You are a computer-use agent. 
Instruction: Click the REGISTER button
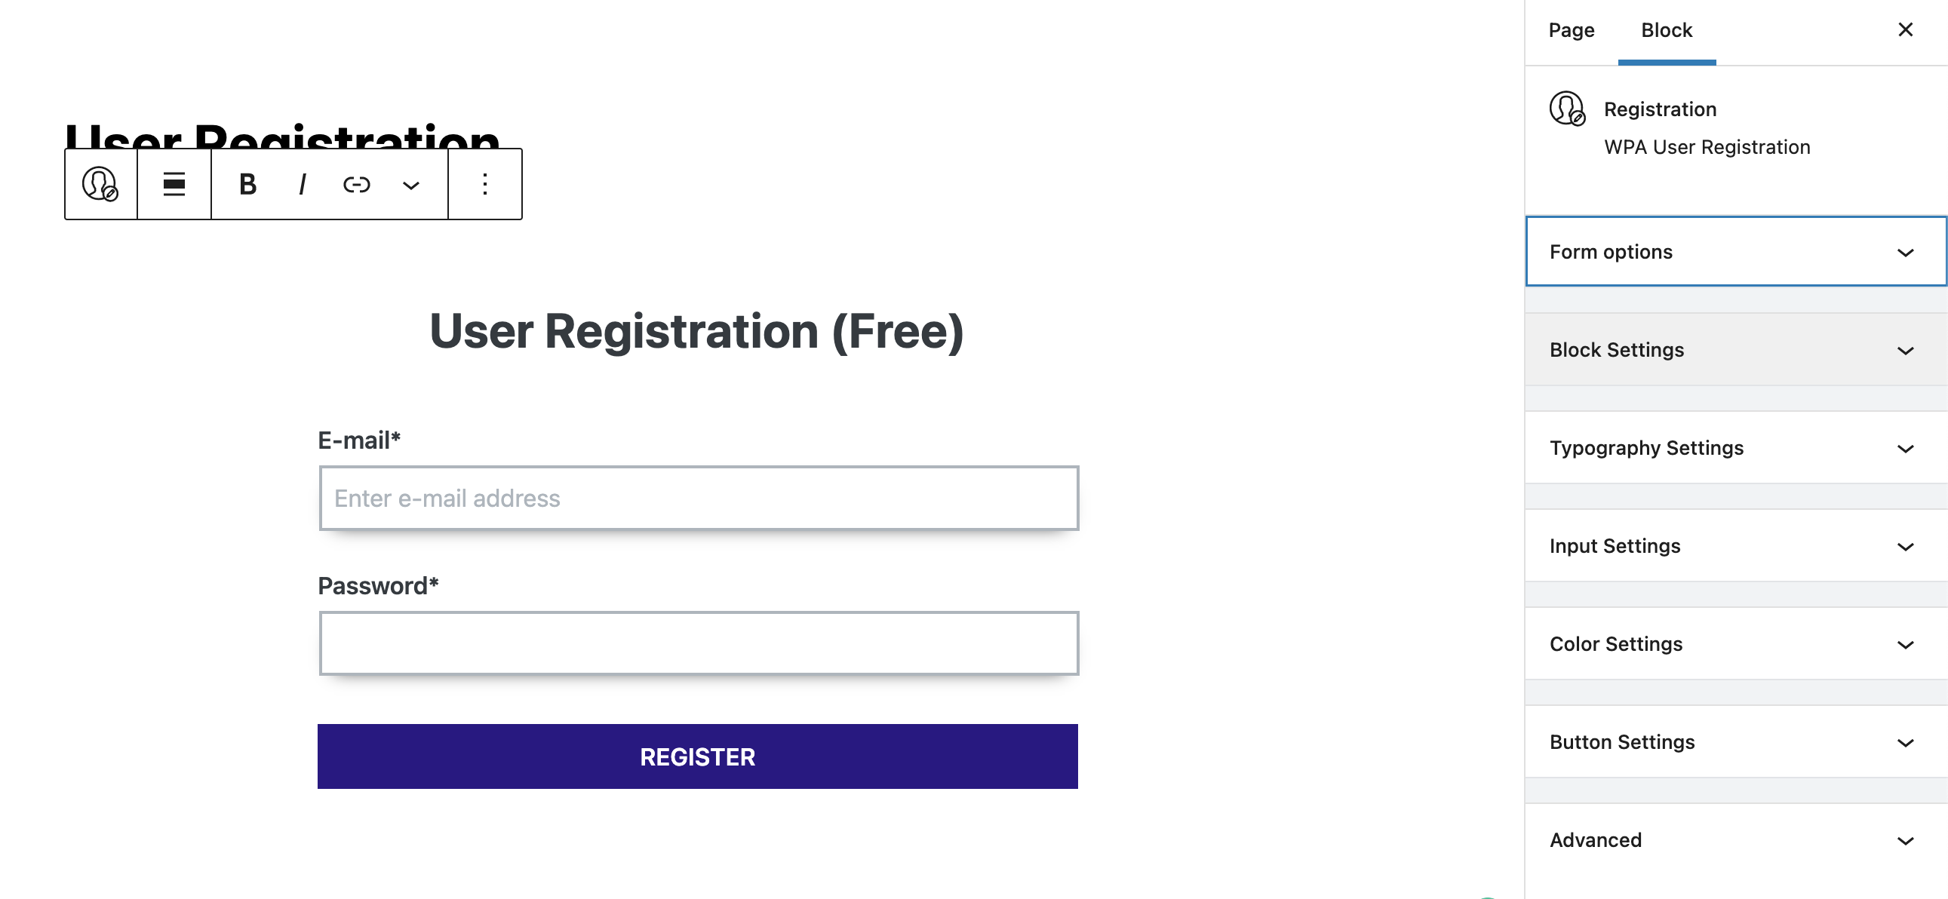click(x=697, y=756)
